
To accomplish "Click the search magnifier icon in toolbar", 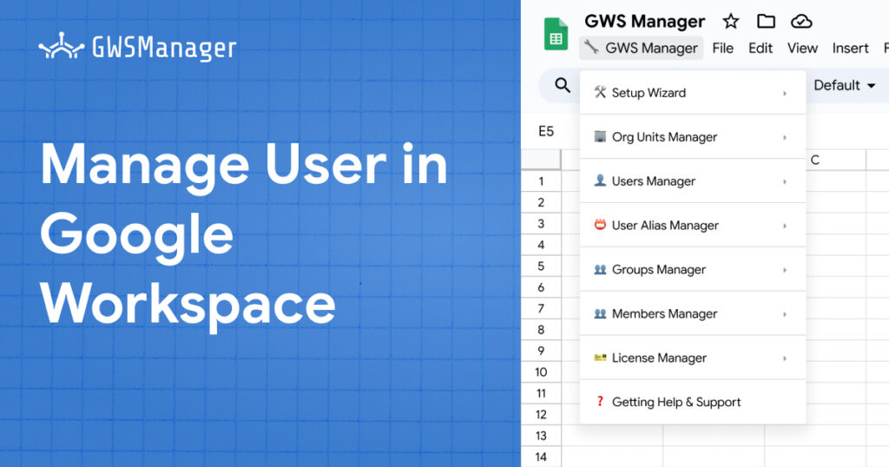I will [563, 85].
